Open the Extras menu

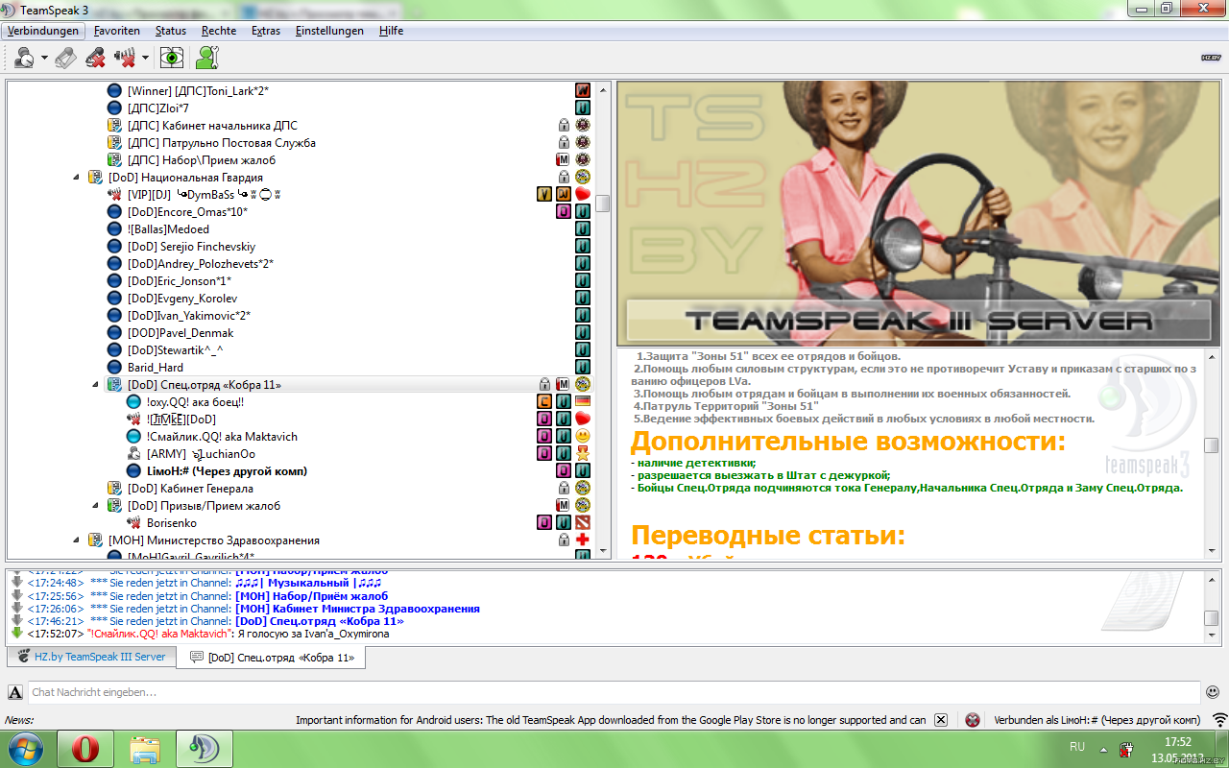click(266, 31)
